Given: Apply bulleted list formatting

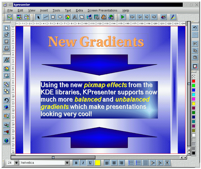Looking at the screenshot, I should (x=138, y=163).
